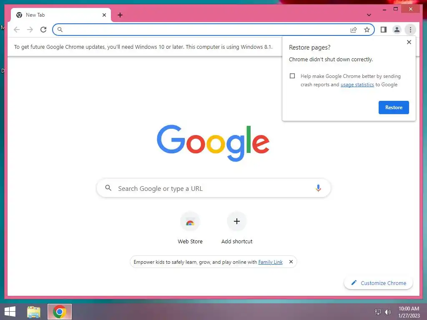Click the Chrome taskbar icon
The width and height of the screenshot is (427, 320).
coord(60,312)
